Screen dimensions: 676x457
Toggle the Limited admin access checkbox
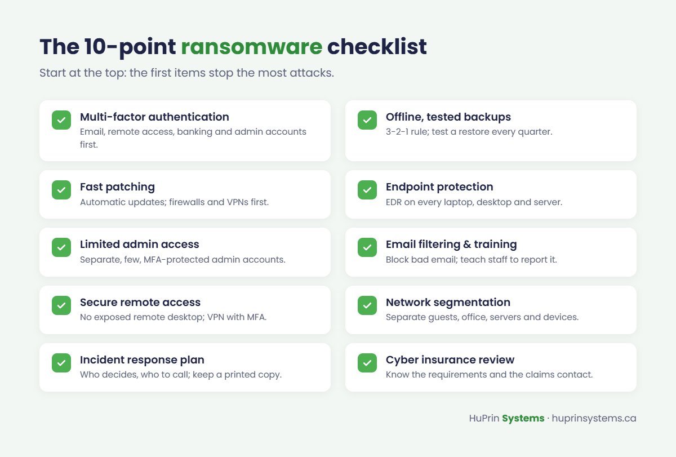pos(61,247)
